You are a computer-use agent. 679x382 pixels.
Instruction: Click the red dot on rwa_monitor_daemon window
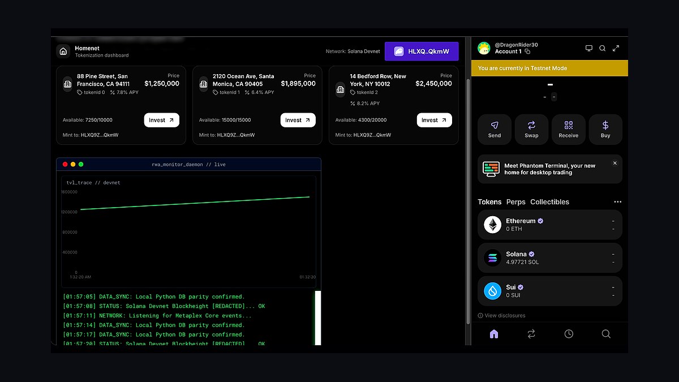tap(65, 164)
